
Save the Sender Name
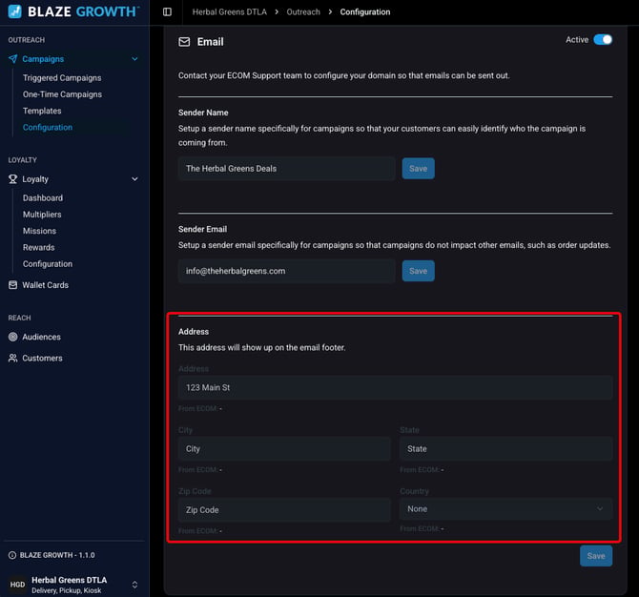(418, 168)
